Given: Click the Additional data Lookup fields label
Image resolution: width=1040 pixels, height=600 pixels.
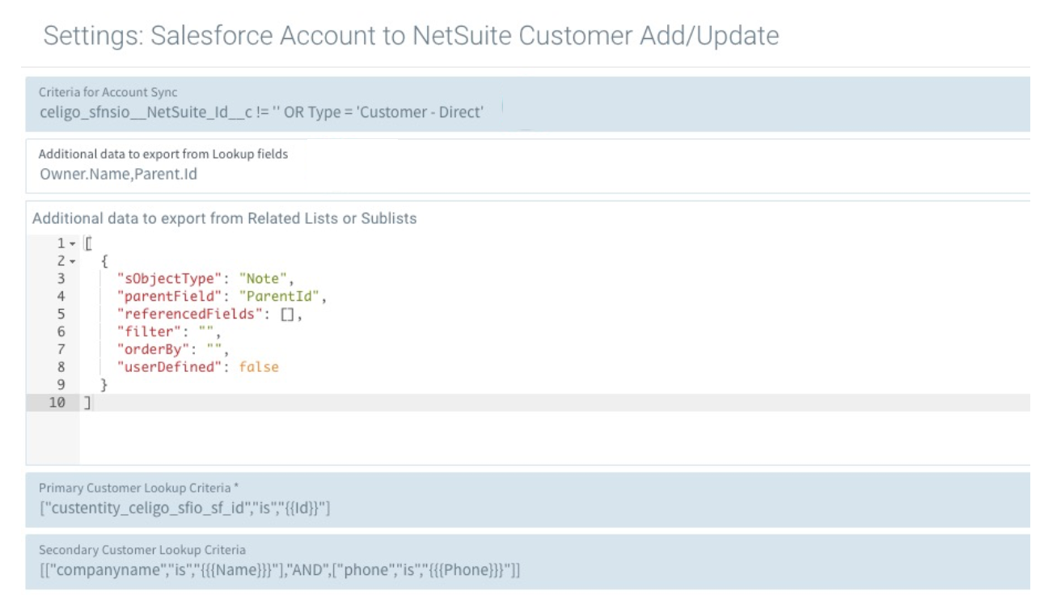Looking at the screenshot, I should pyautogui.click(x=163, y=154).
